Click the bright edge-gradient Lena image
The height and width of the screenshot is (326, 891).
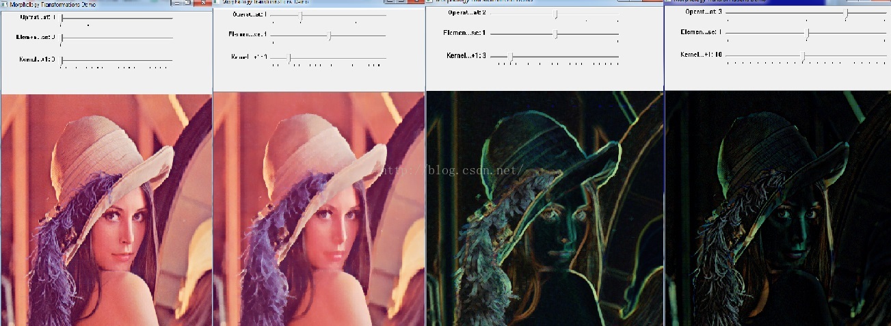[545, 208]
